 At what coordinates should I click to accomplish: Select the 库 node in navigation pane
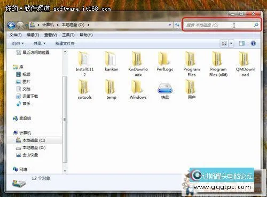click(18, 67)
